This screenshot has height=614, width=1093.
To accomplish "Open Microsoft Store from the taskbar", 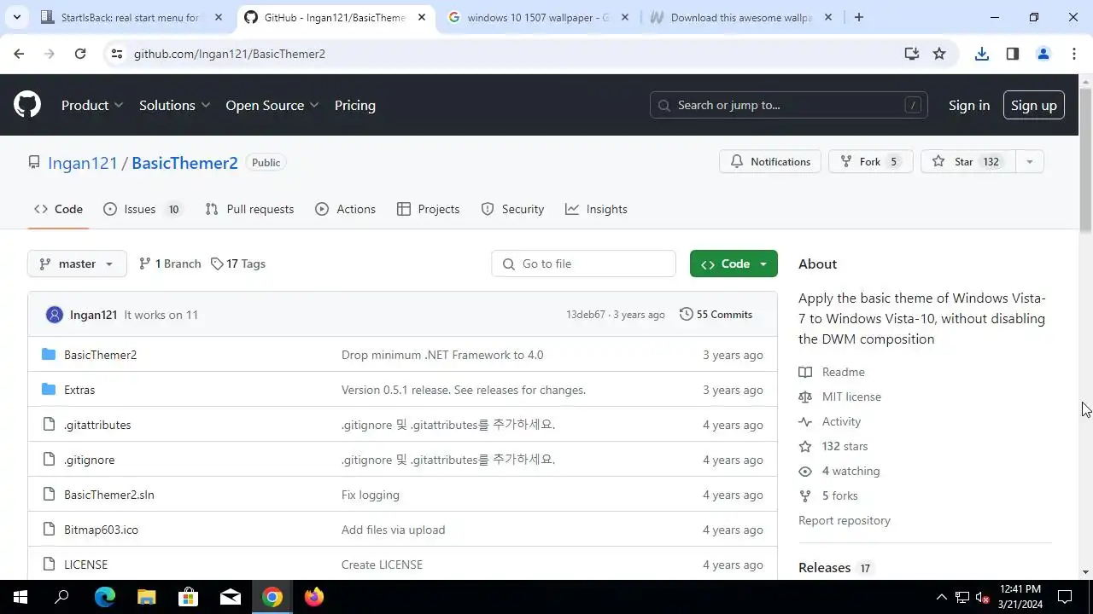I will click(x=188, y=597).
